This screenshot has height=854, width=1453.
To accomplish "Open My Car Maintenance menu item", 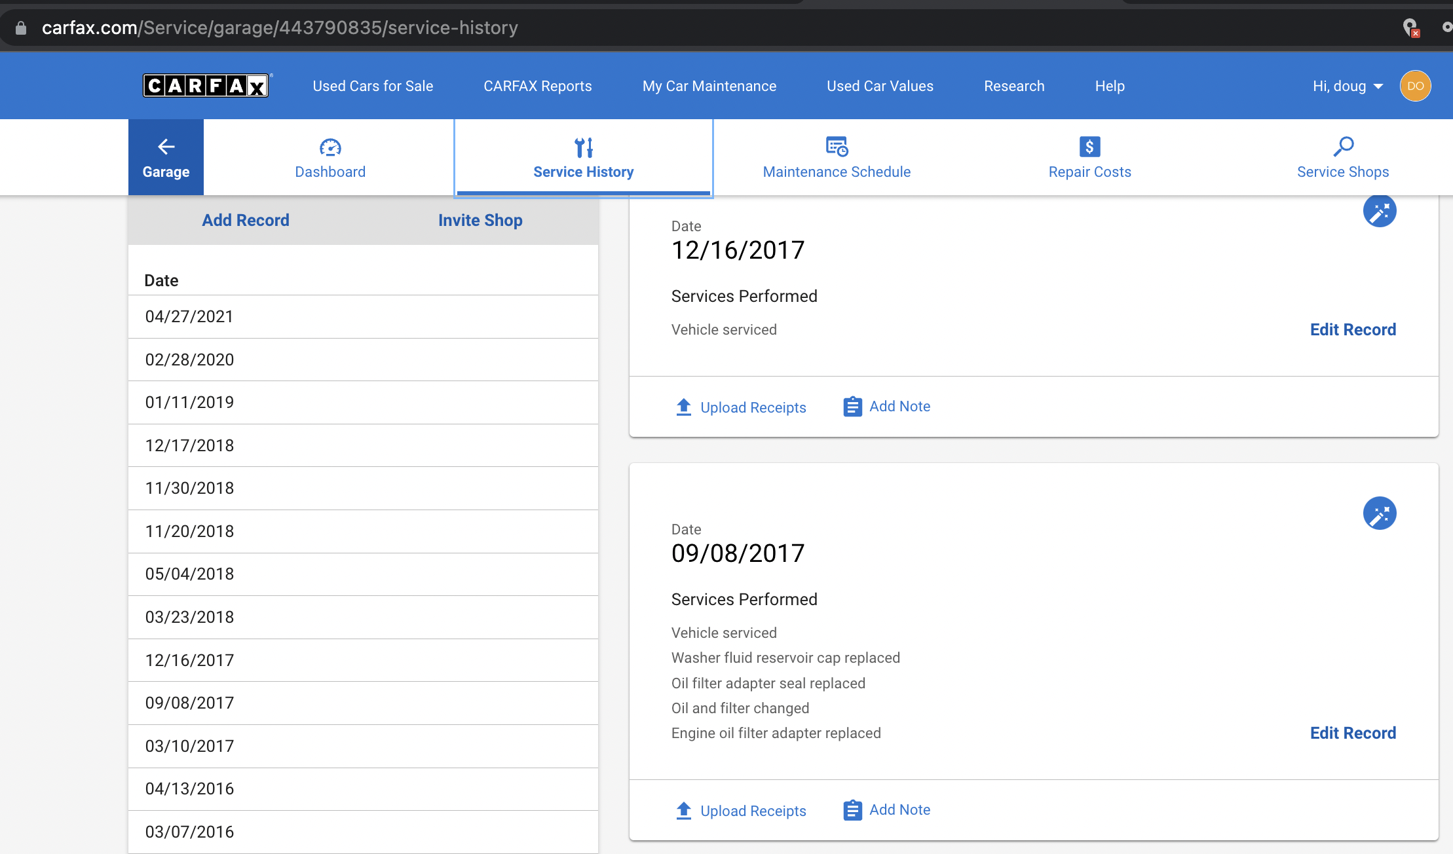I will click(x=709, y=86).
